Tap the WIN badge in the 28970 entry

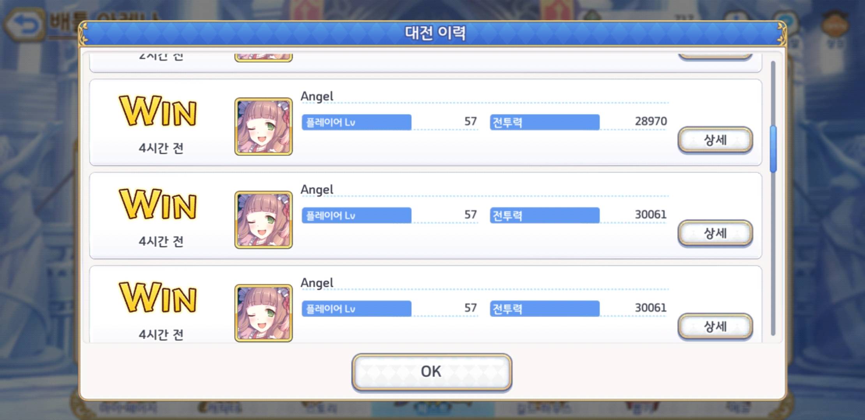click(158, 111)
